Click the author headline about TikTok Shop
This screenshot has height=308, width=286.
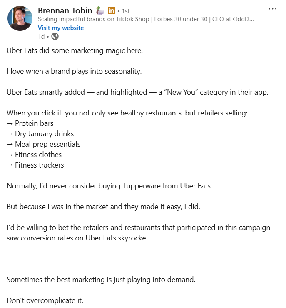(x=146, y=19)
